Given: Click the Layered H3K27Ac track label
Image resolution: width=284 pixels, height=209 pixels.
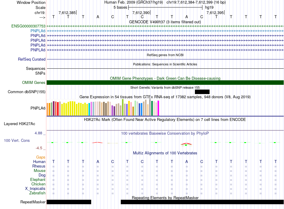Looking at the screenshot, I should point(19,124).
